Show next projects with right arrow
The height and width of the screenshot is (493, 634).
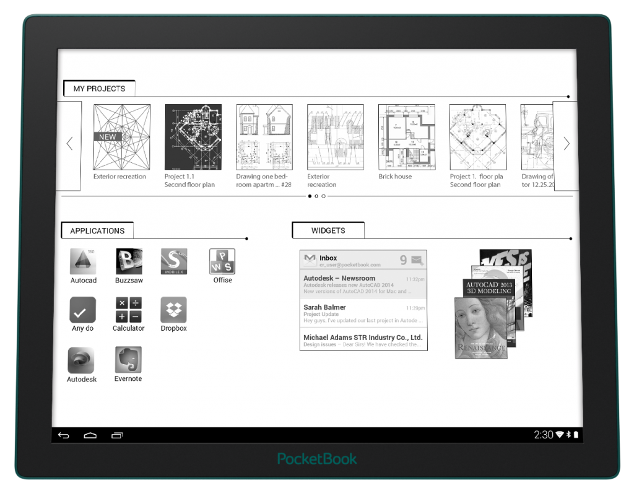pyautogui.click(x=567, y=143)
